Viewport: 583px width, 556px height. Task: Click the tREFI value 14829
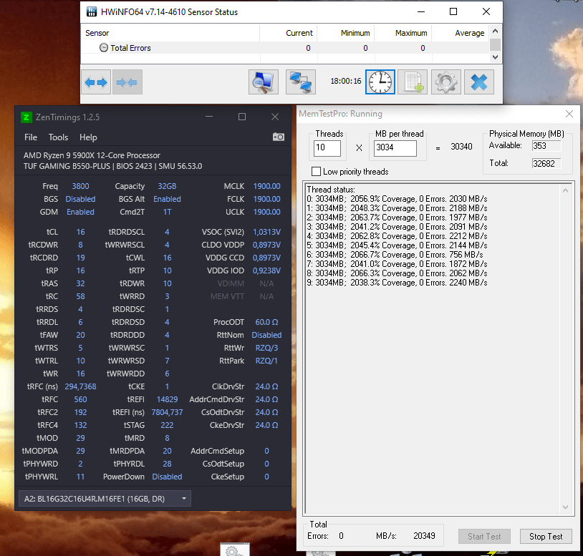(167, 399)
